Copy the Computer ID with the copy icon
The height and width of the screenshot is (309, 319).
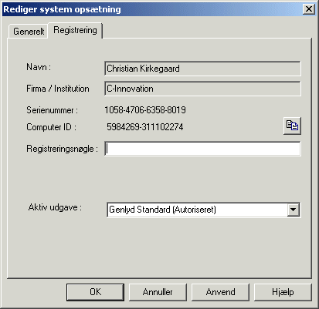click(292, 126)
